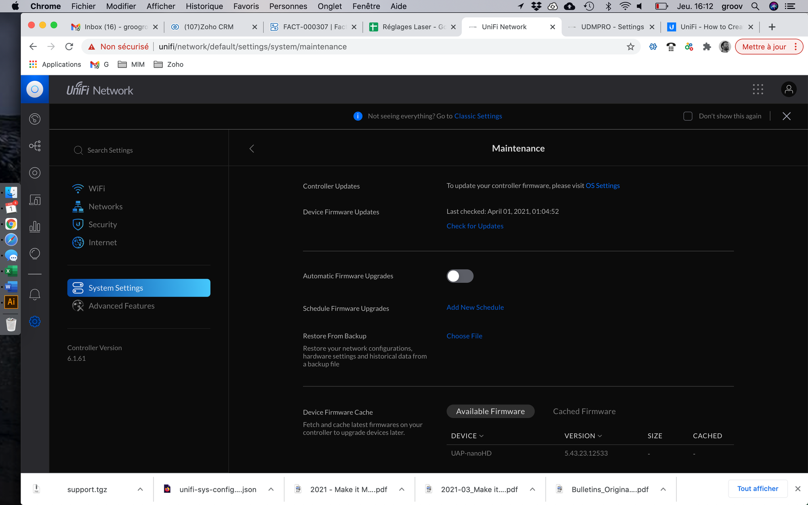Open the statistics bar chart icon
This screenshot has height=505, width=808.
pos(35,227)
